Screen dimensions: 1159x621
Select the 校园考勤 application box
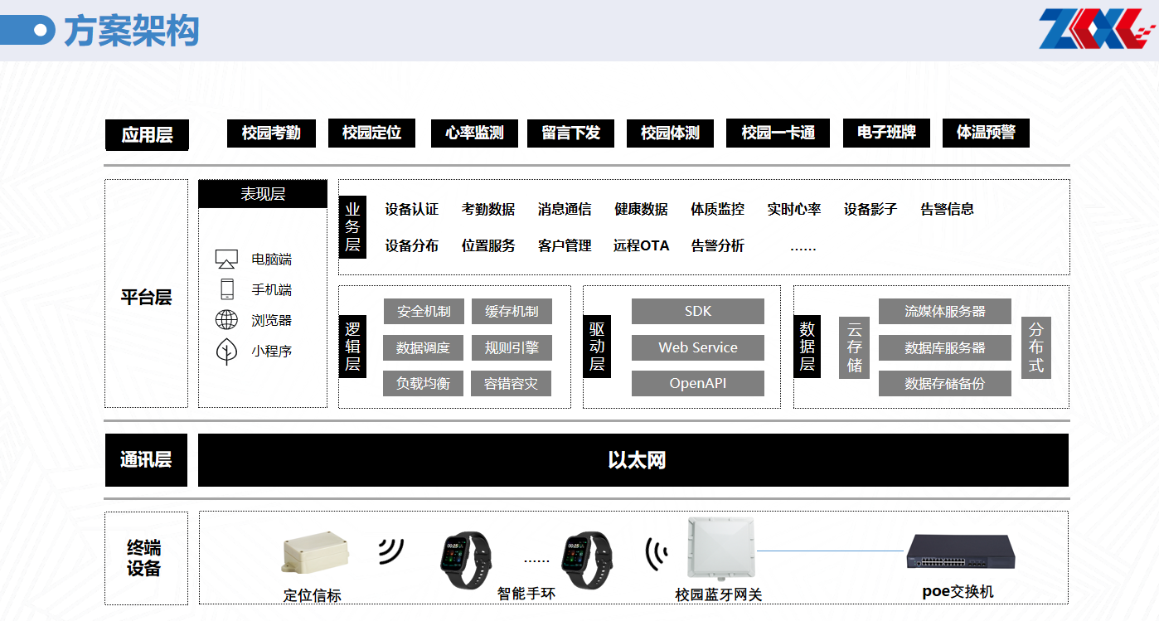pos(271,133)
